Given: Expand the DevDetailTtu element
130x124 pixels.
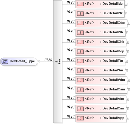Looking at the screenshot, I should tap(126, 61).
